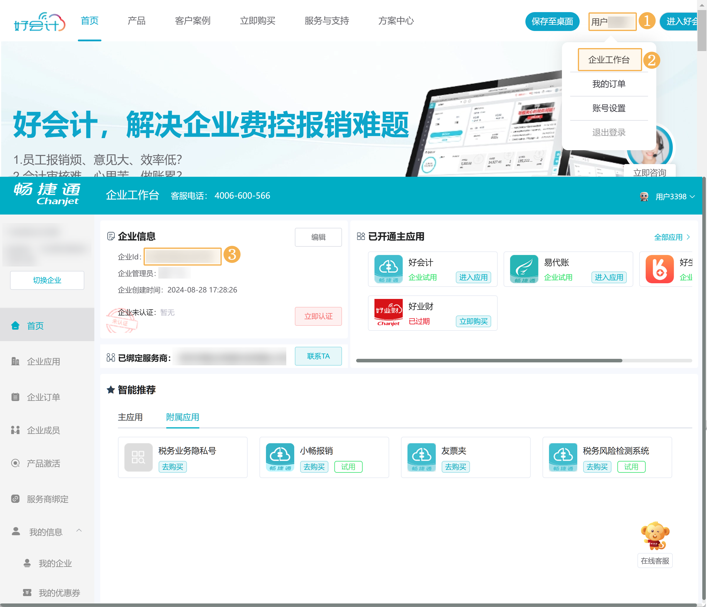This screenshot has height=607, width=707.
Task: Click the 好业财 red app icon
Action: [388, 313]
